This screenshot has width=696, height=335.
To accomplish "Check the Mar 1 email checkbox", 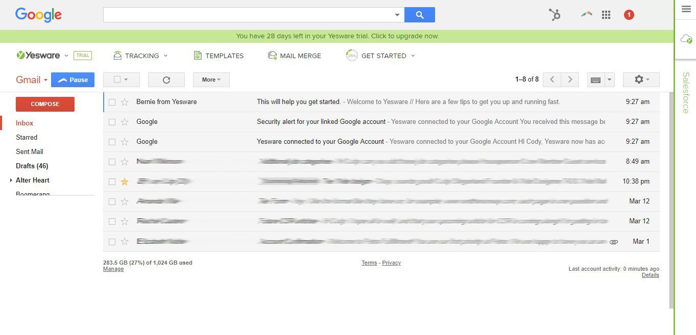I will click(x=112, y=242).
